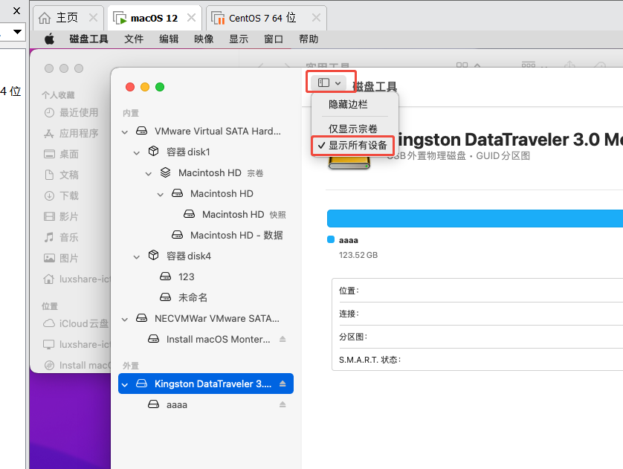Screen dimensions: 623x469
Task: Eject the aaaa volume
Action: (283, 405)
